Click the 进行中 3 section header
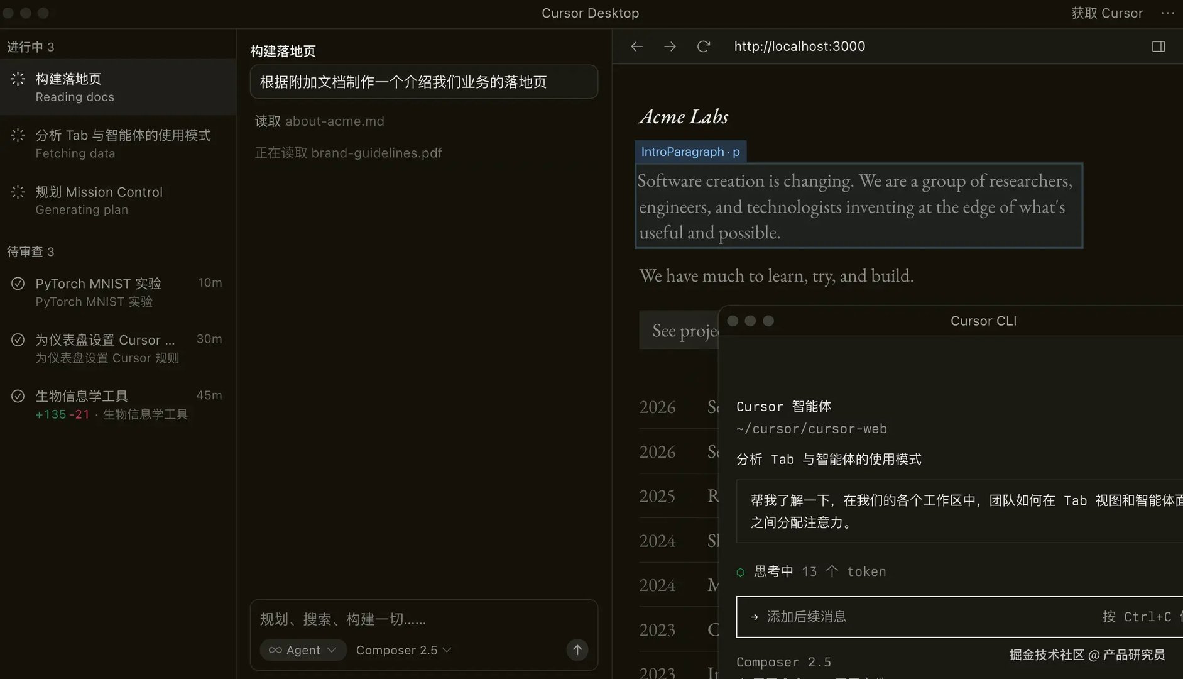The height and width of the screenshot is (679, 1183). point(31,47)
